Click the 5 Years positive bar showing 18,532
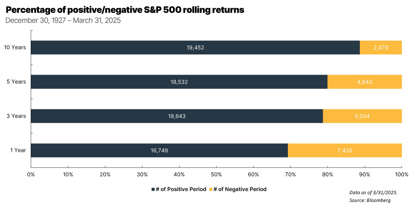Viewport: 414px width, 206px height. pyautogui.click(x=179, y=82)
